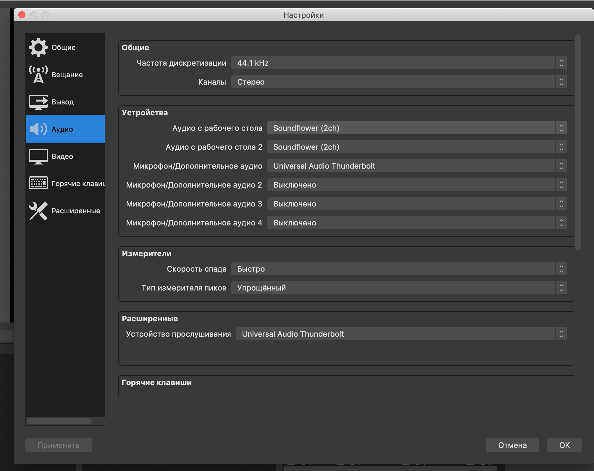Change the Аудио с рабочего стола device

coord(417,128)
